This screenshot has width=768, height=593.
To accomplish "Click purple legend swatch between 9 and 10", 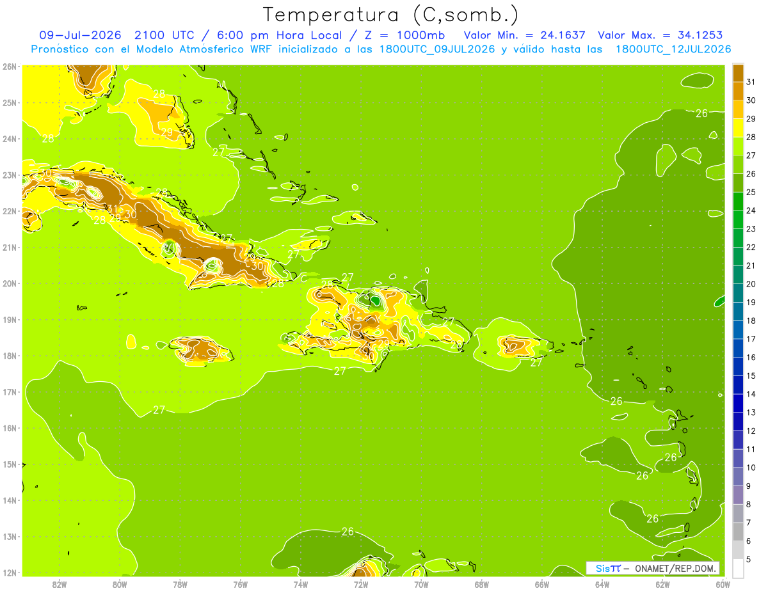I will point(738,477).
